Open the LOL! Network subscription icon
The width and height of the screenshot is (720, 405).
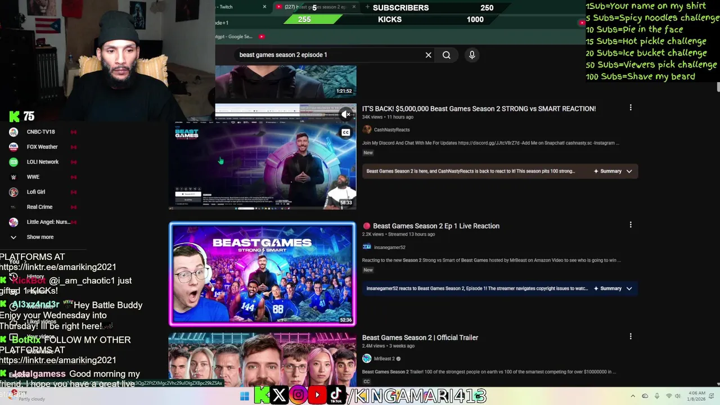(x=13, y=162)
